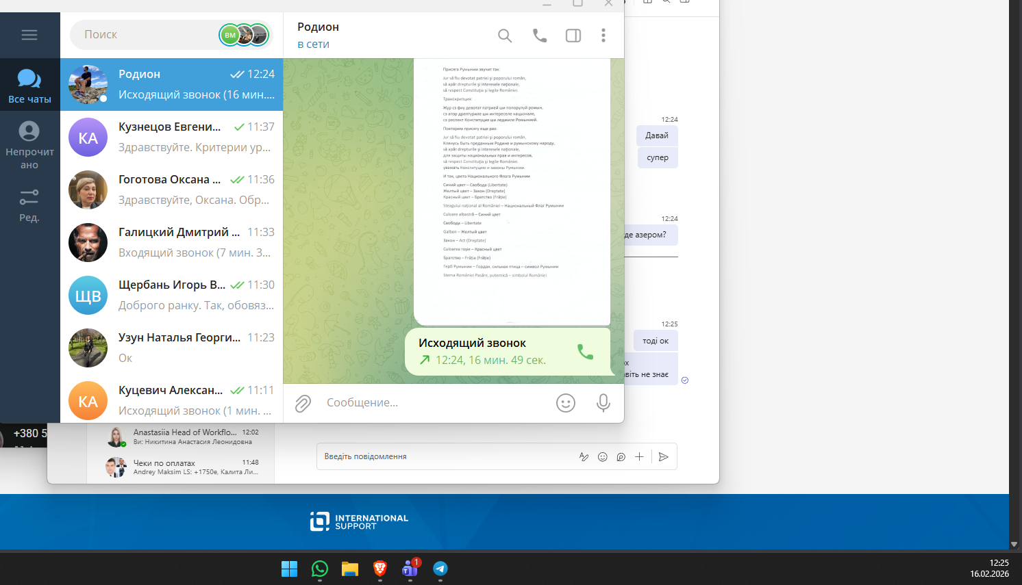The height and width of the screenshot is (585, 1022).
Task: Open WhatsApp from the taskbar
Action: [x=320, y=569]
